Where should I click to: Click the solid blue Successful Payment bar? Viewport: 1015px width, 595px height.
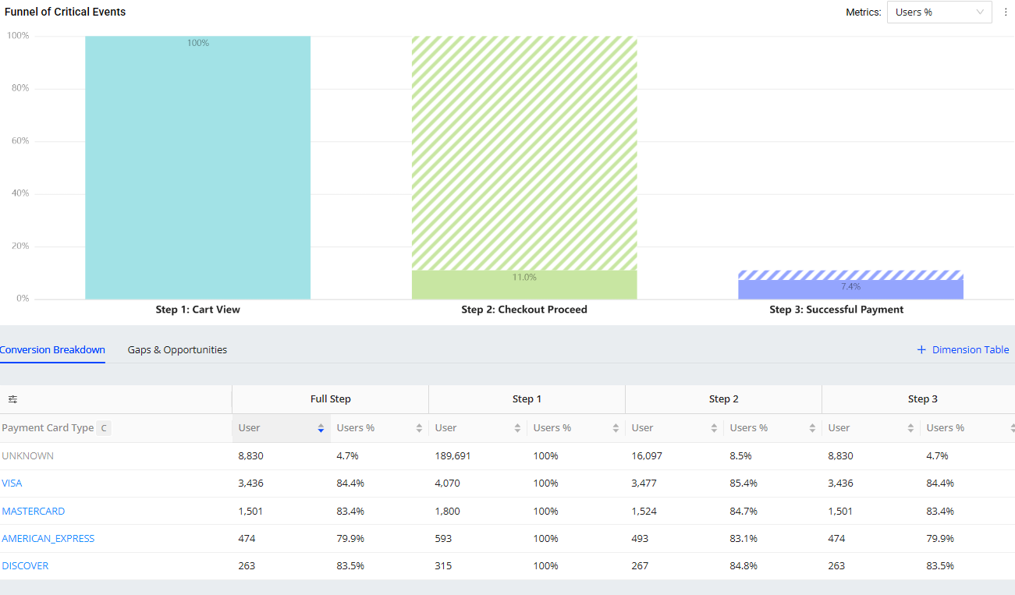850,290
